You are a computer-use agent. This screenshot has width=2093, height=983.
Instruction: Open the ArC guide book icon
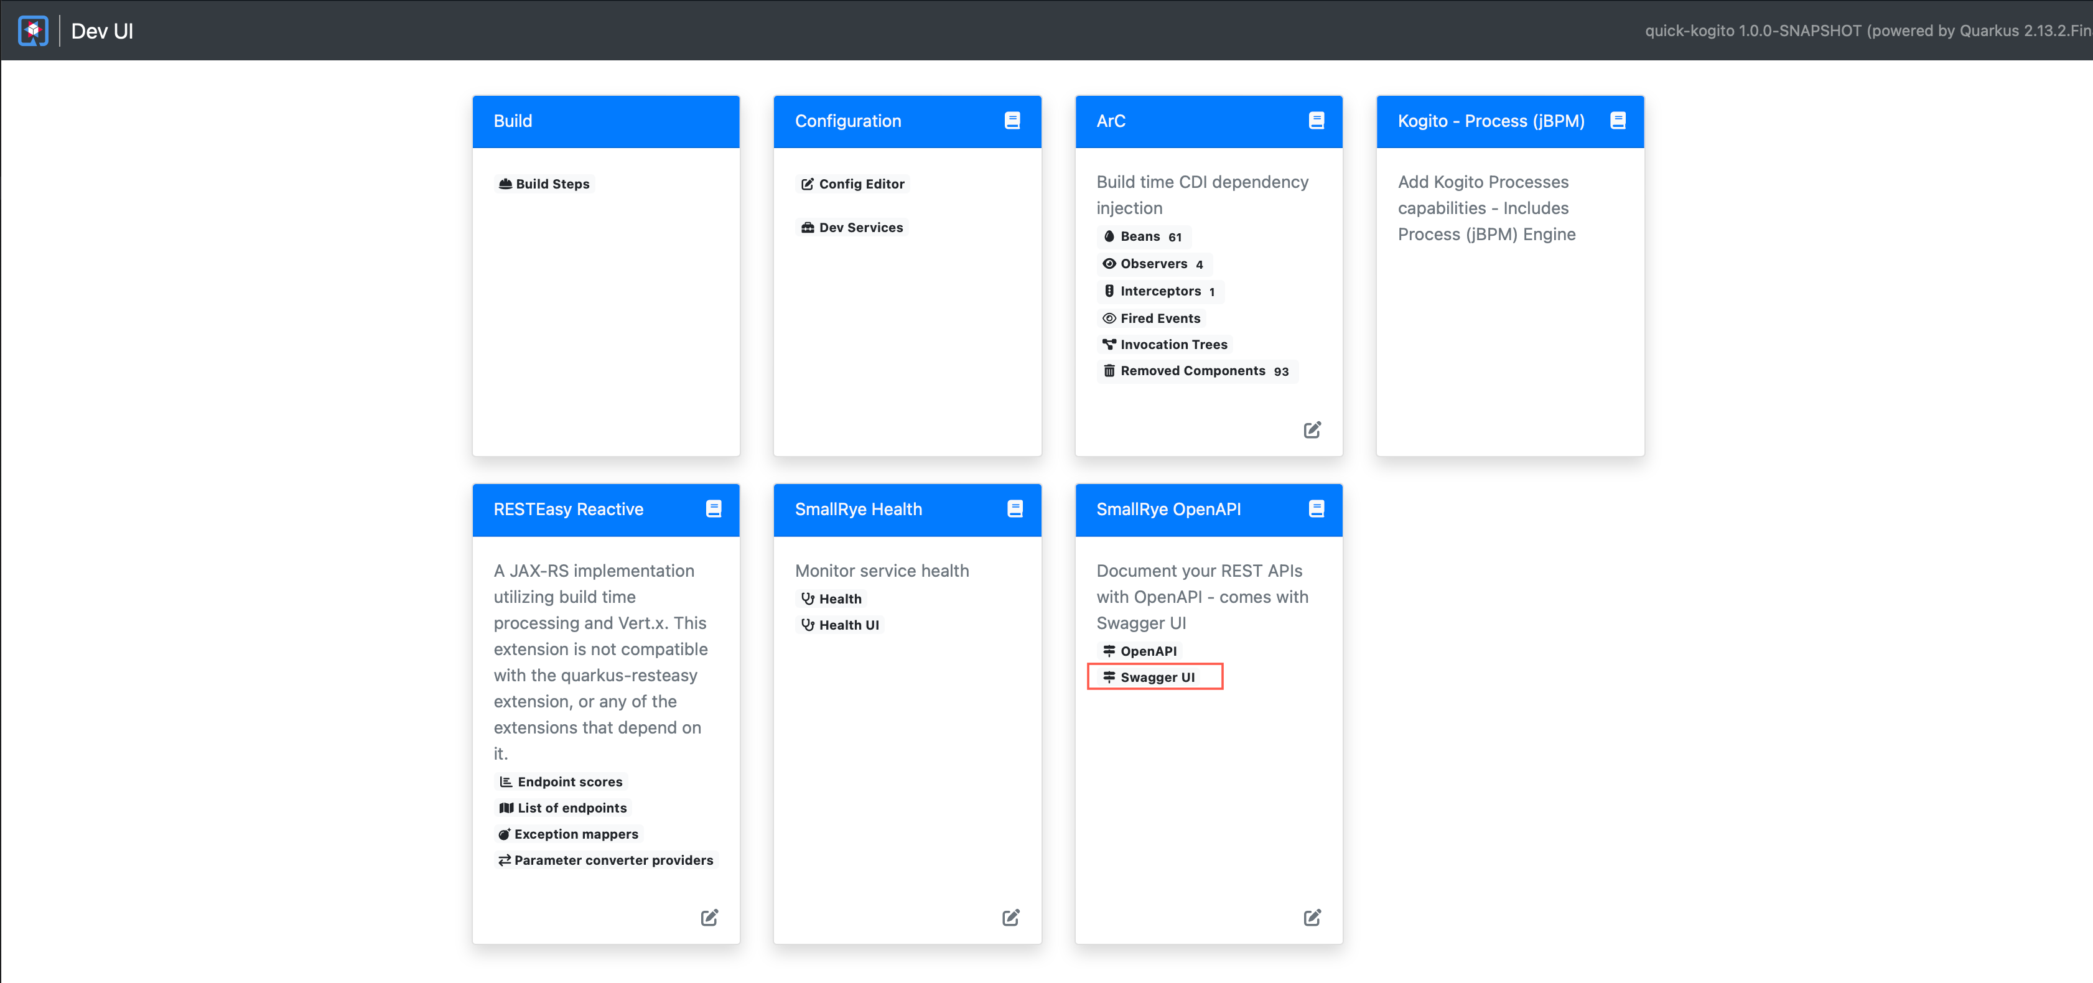pyautogui.click(x=1317, y=120)
